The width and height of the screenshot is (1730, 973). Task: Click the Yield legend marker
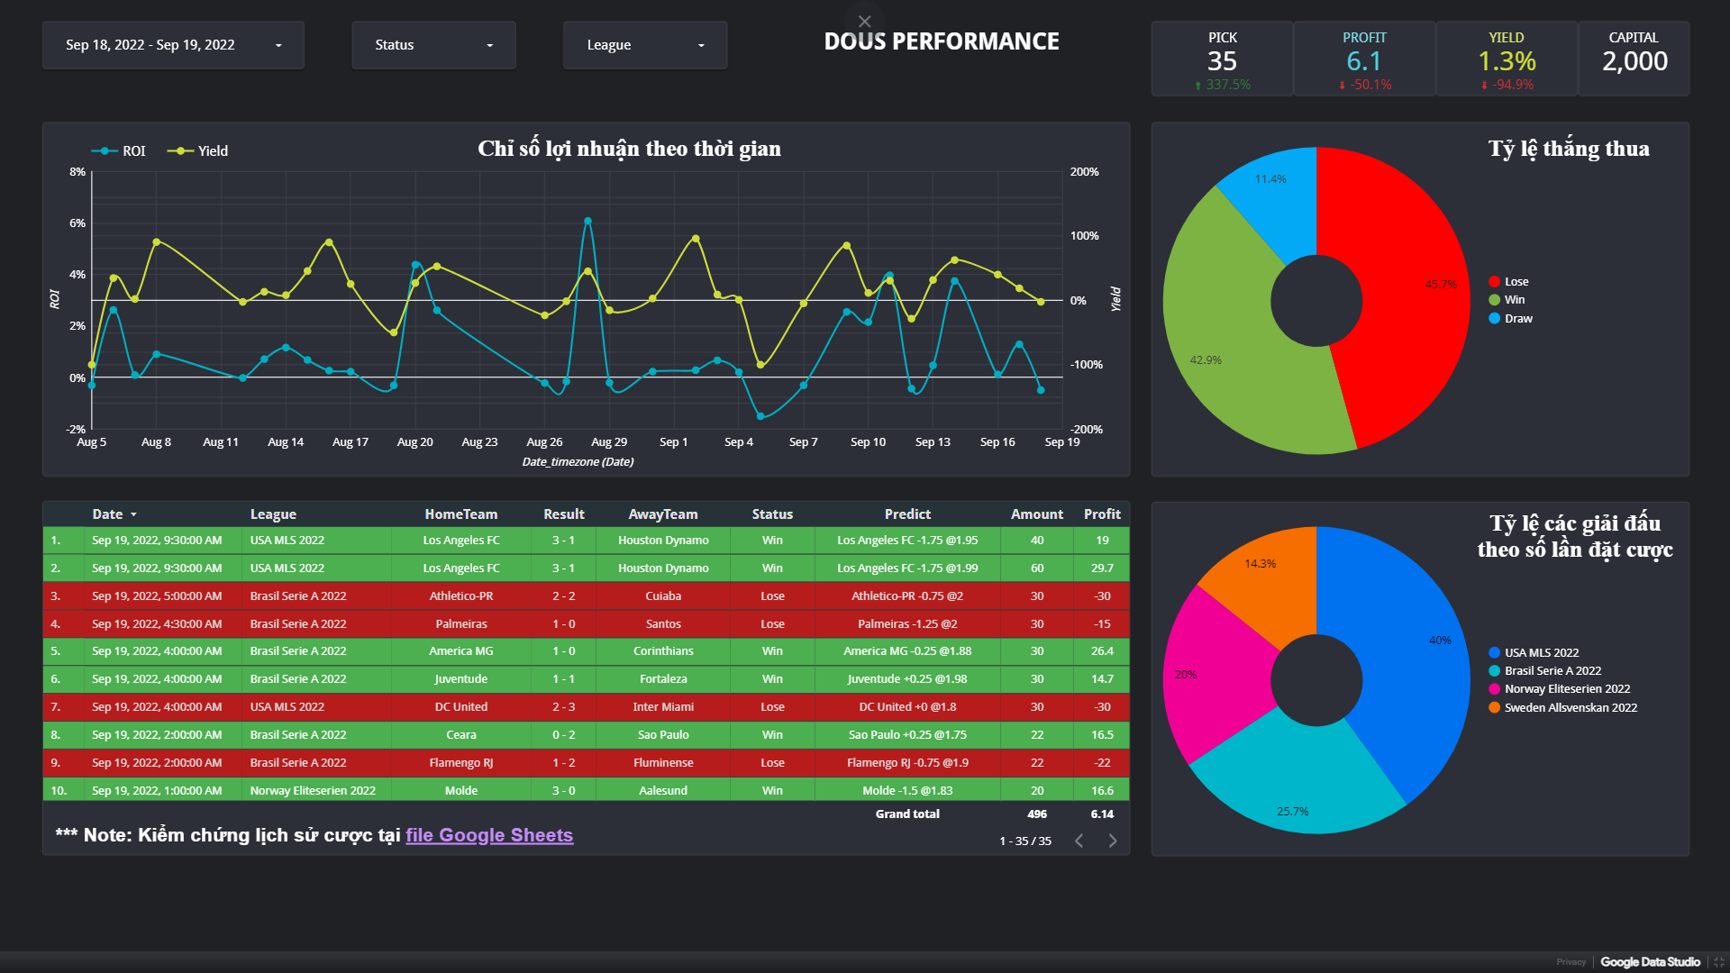[x=180, y=151]
